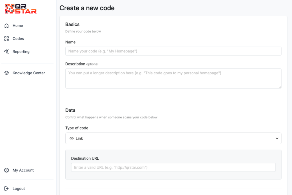292x195 pixels.
Task: Click the Reporting chart icon
Action: (7, 52)
